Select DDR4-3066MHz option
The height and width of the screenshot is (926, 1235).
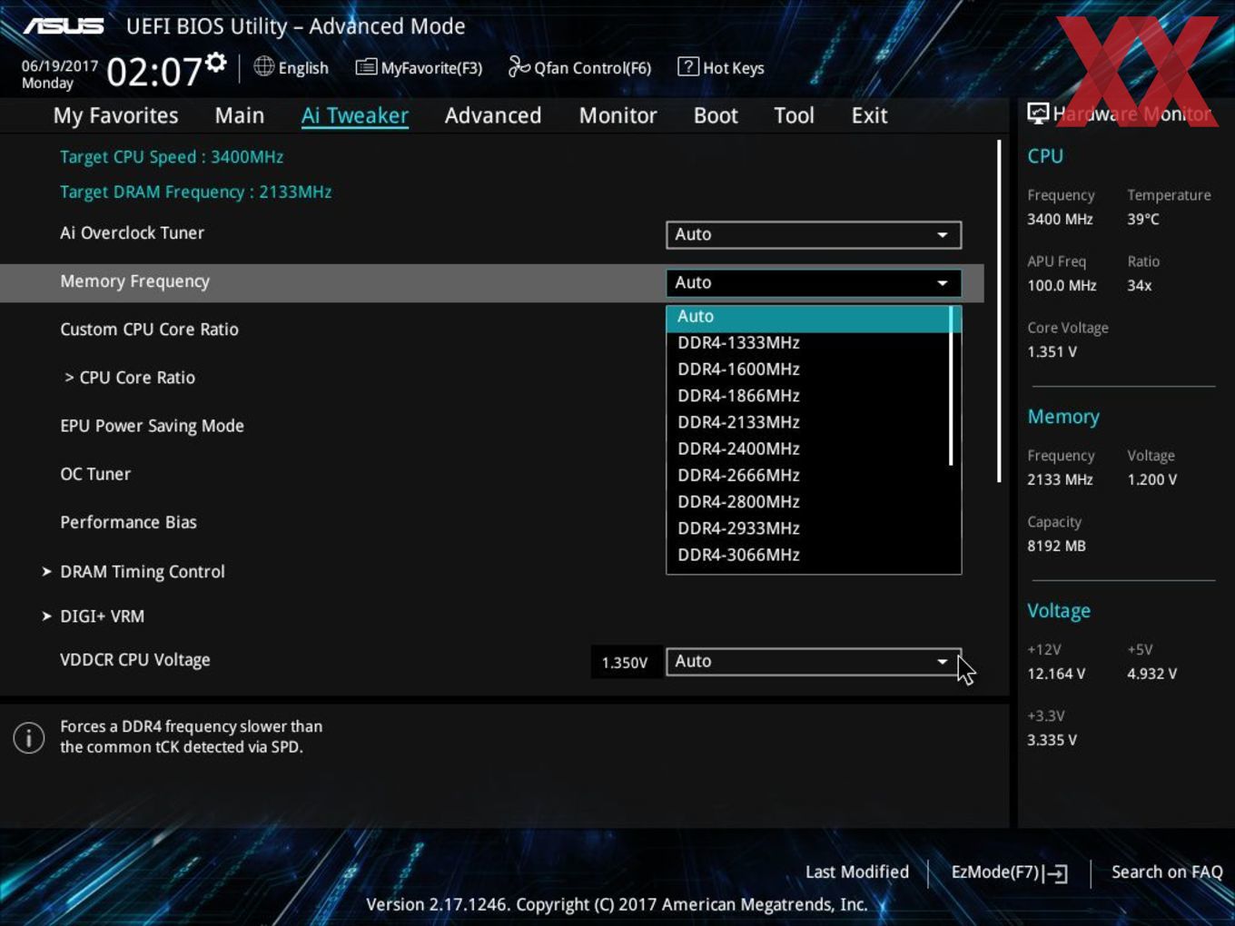[x=808, y=555]
